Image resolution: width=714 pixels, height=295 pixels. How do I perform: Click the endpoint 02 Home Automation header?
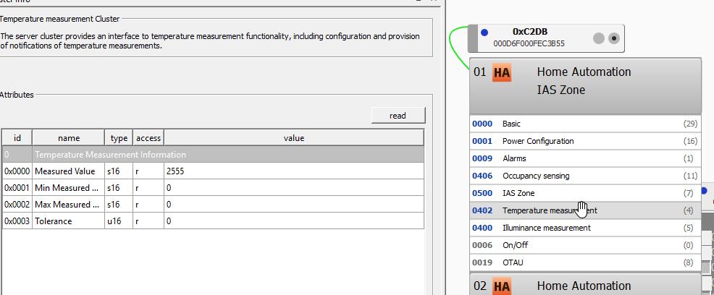point(586,285)
